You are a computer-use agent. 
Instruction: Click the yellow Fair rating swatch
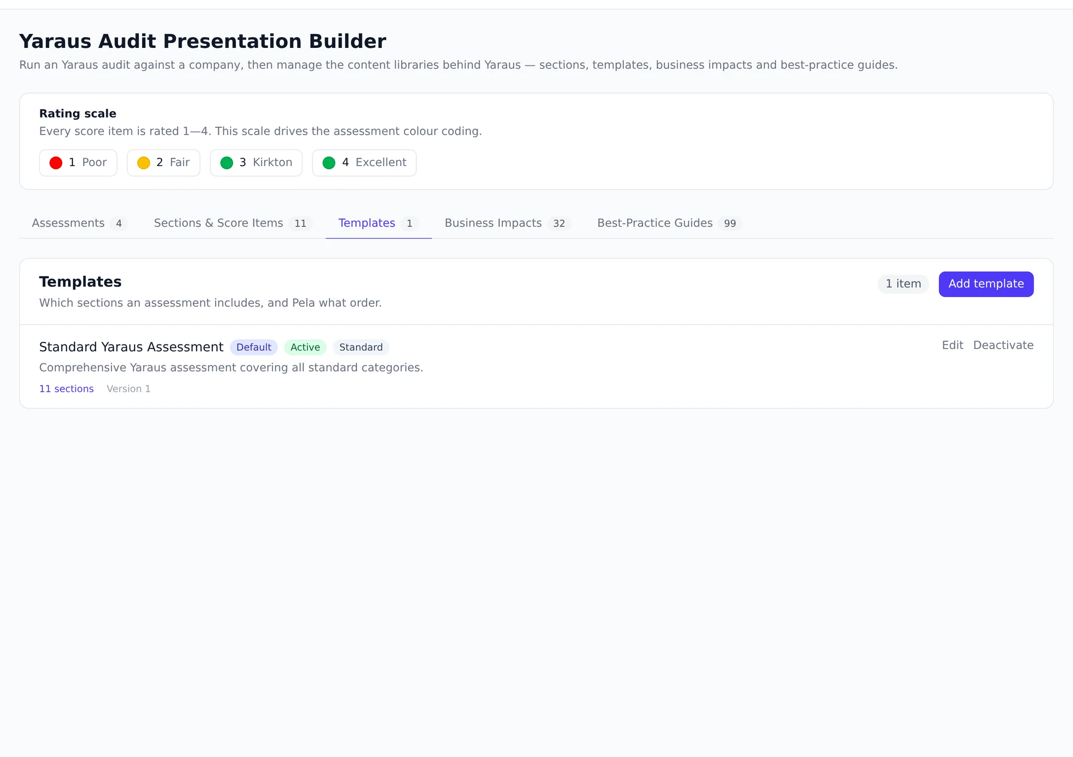pos(144,163)
